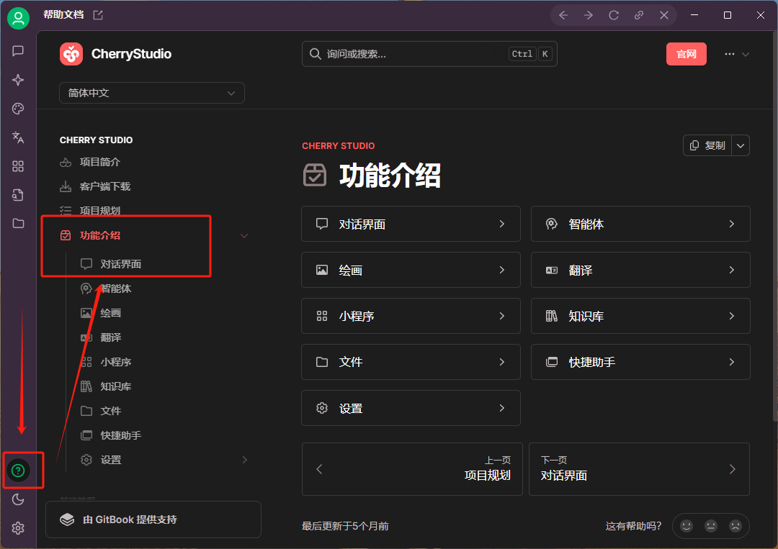The image size is (778, 549).
Task: Open the 绘画 card
Action: pyautogui.click(x=411, y=270)
